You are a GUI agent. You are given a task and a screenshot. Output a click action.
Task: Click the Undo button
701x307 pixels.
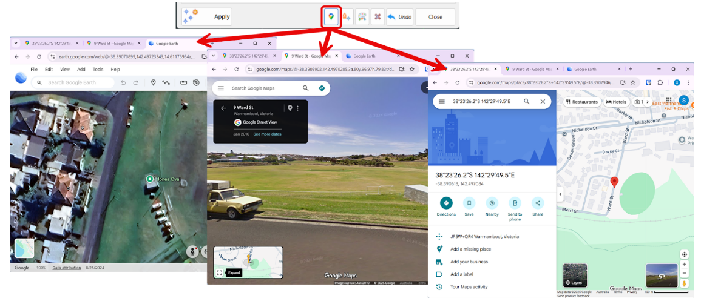[x=399, y=17]
